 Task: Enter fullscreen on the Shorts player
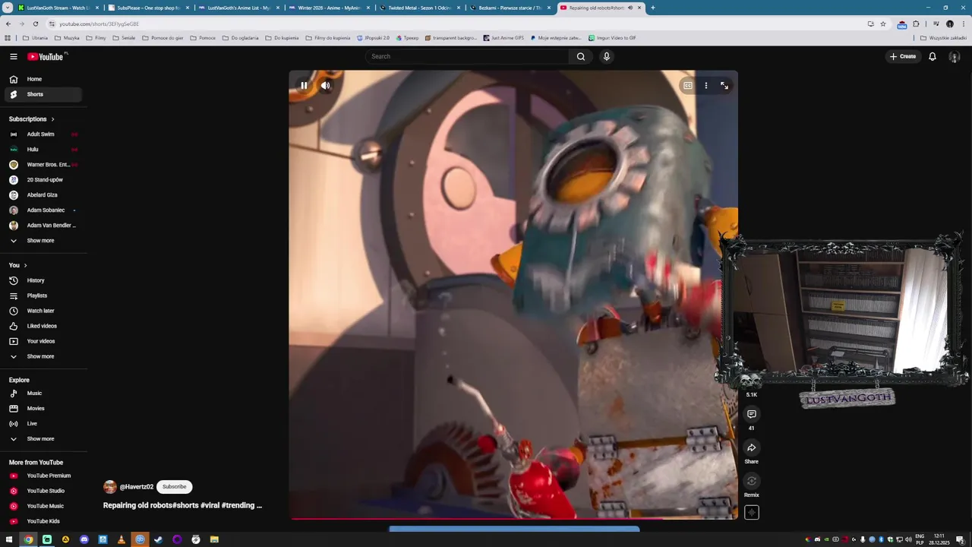point(724,85)
